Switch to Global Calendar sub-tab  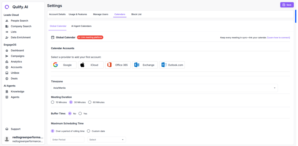click(58, 26)
